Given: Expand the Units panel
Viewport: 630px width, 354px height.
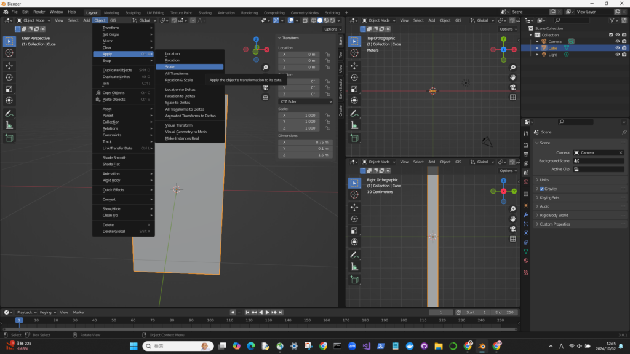Looking at the screenshot, I should click(544, 180).
